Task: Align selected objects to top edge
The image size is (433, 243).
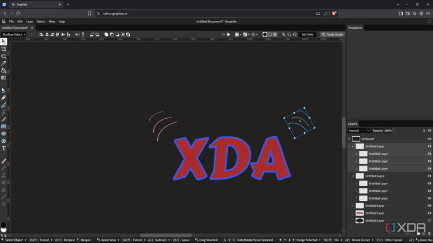Action: click(x=58, y=34)
